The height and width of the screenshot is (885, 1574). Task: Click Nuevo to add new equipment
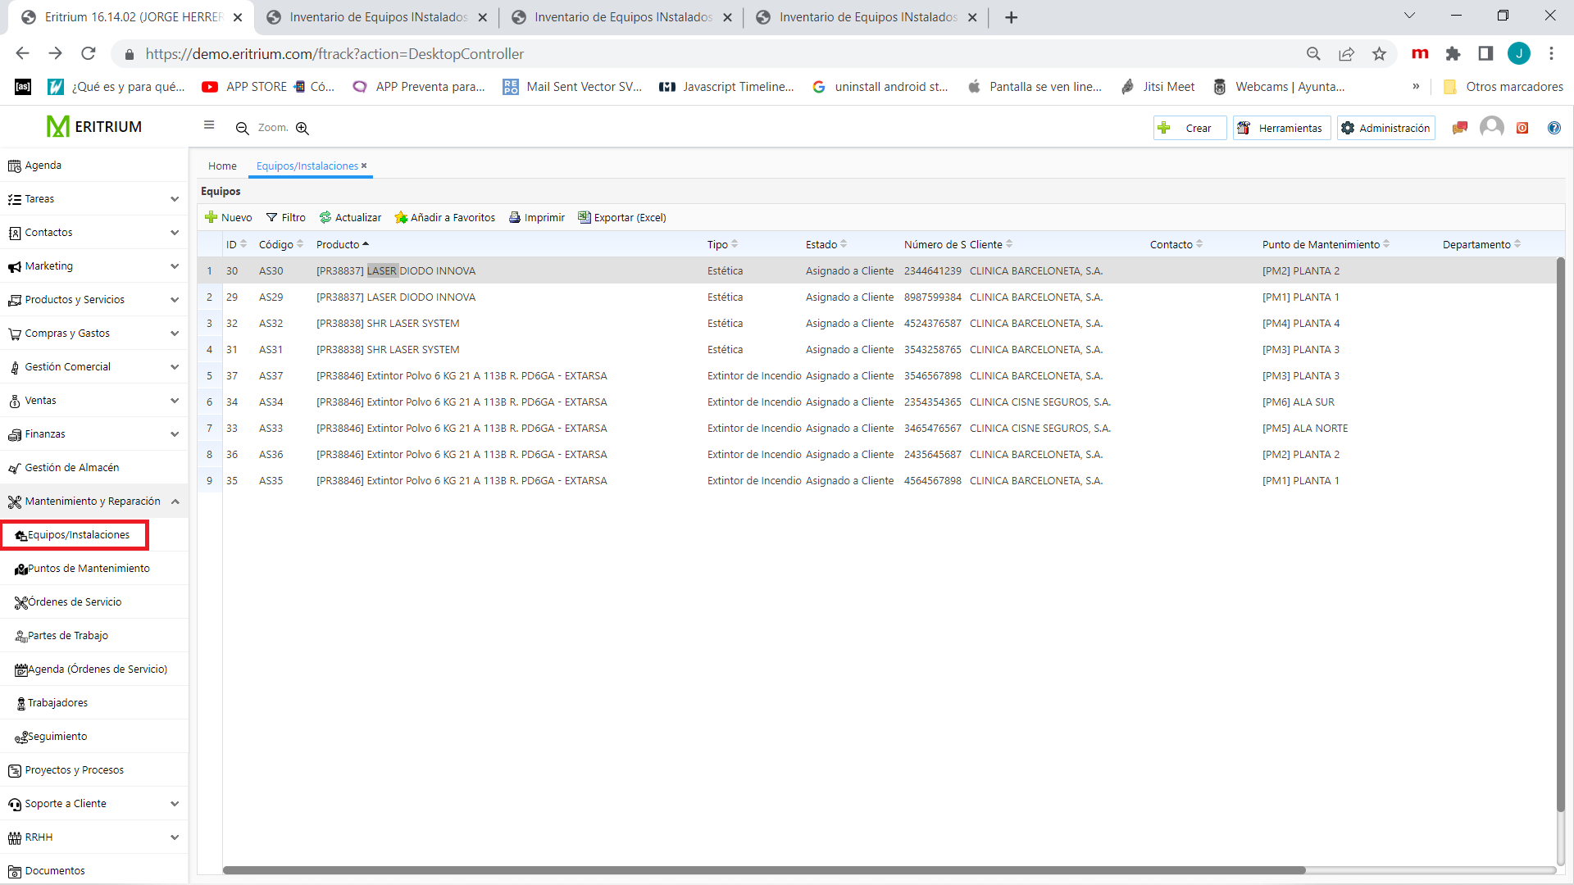(228, 217)
